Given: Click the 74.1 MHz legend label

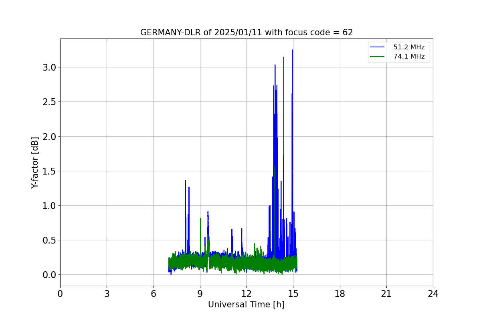Looking at the screenshot, I should coord(409,57).
